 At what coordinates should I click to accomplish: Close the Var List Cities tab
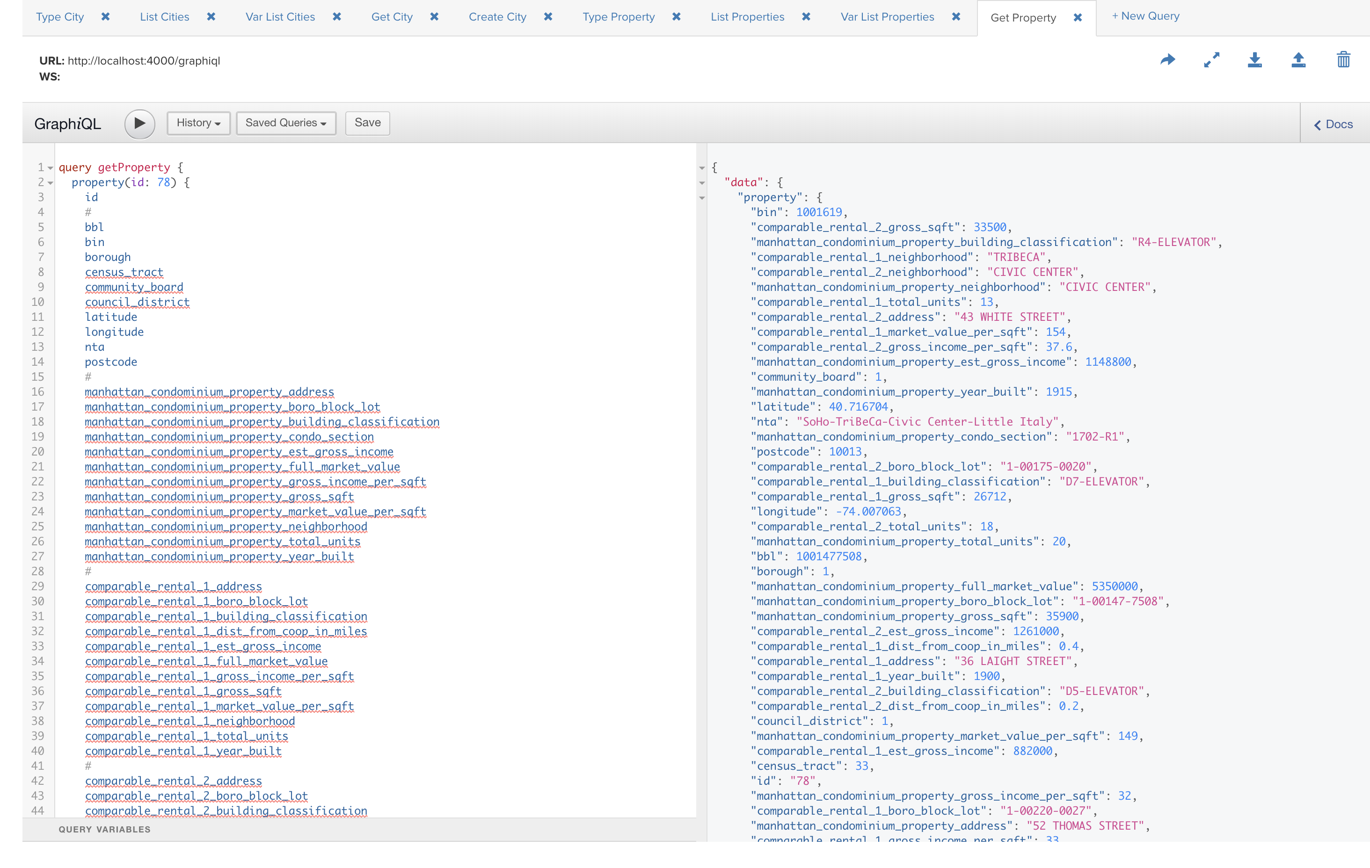point(337,17)
